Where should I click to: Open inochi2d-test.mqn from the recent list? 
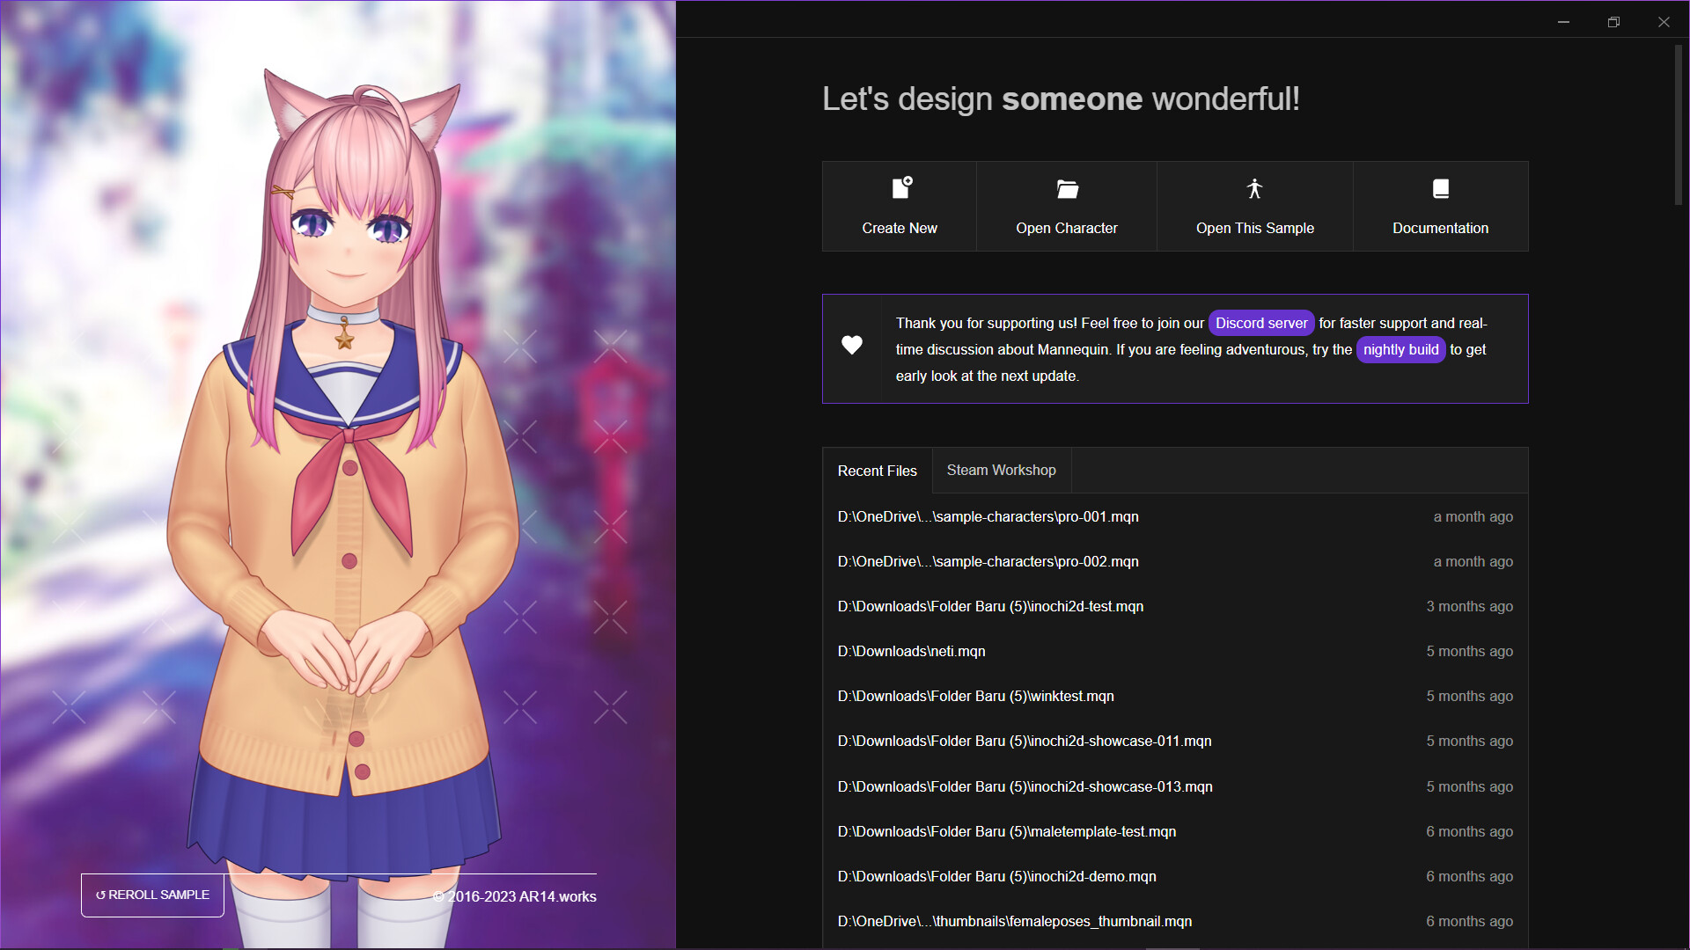pos(990,606)
